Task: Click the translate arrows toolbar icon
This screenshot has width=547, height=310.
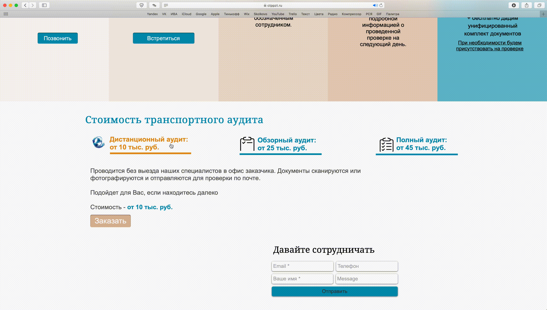Action: [154, 5]
